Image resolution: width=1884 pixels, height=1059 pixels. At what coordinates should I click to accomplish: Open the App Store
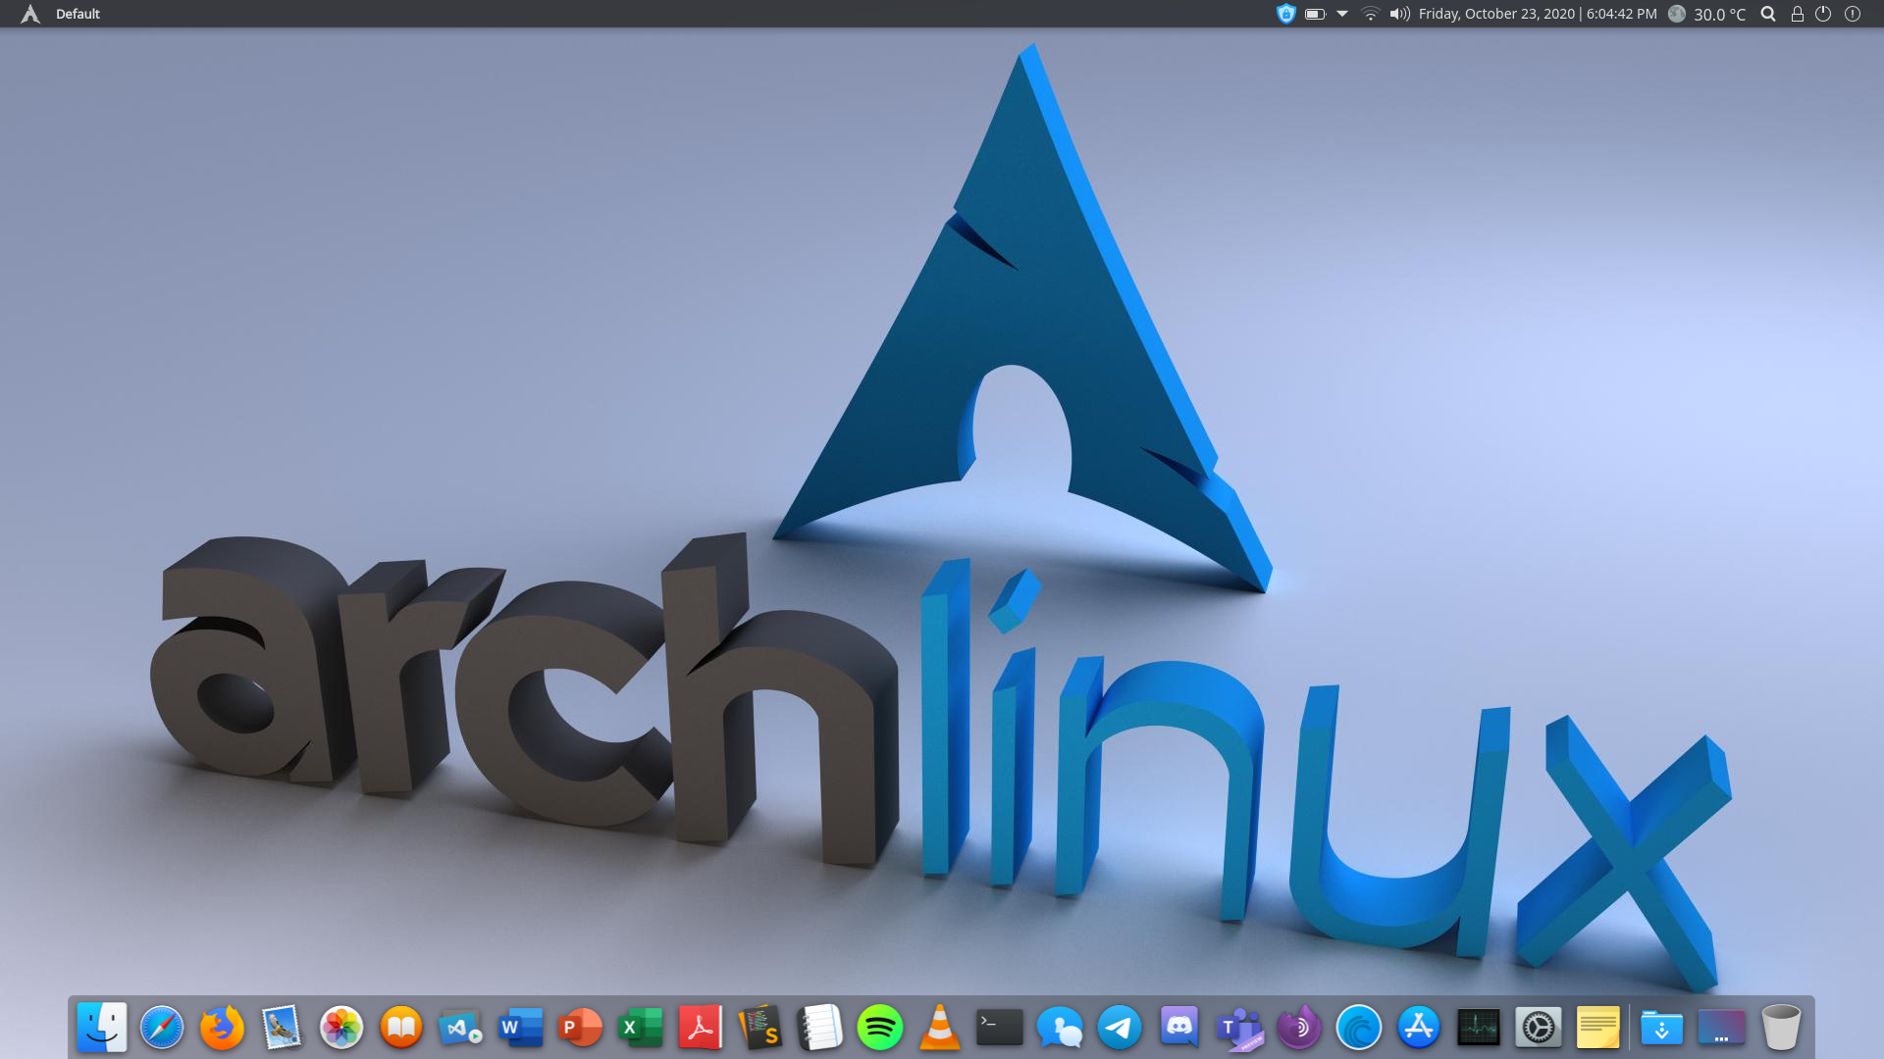pos(1417,1028)
